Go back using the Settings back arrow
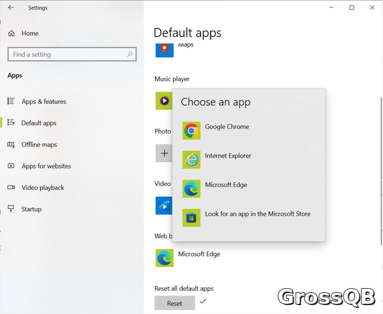Image resolution: width=383 pixels, height=314 pixels. coord(11,8)
